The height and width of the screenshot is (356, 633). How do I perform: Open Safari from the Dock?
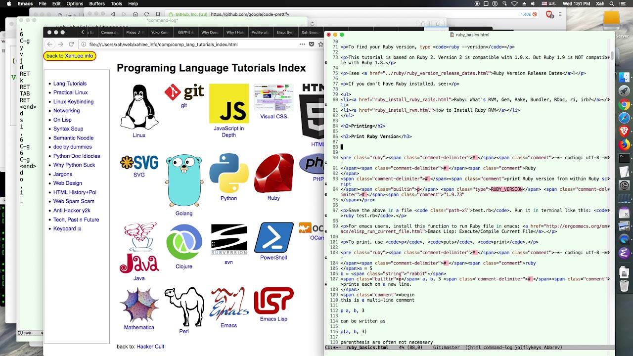[624, 118]
